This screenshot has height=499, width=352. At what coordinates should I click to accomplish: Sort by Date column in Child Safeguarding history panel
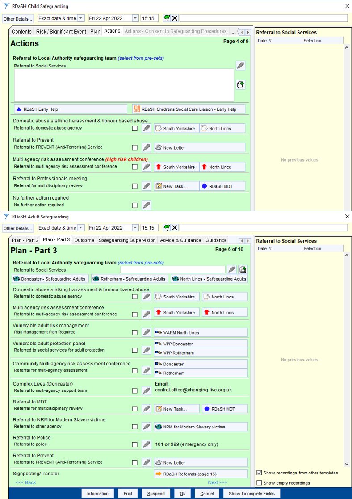(278, 40)
